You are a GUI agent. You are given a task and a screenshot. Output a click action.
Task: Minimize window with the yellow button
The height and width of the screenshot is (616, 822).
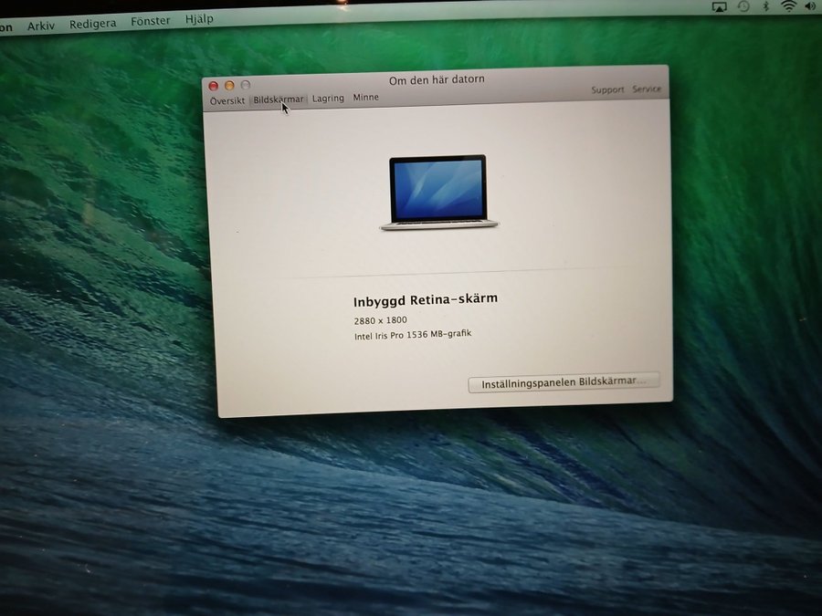click(229, 86)
